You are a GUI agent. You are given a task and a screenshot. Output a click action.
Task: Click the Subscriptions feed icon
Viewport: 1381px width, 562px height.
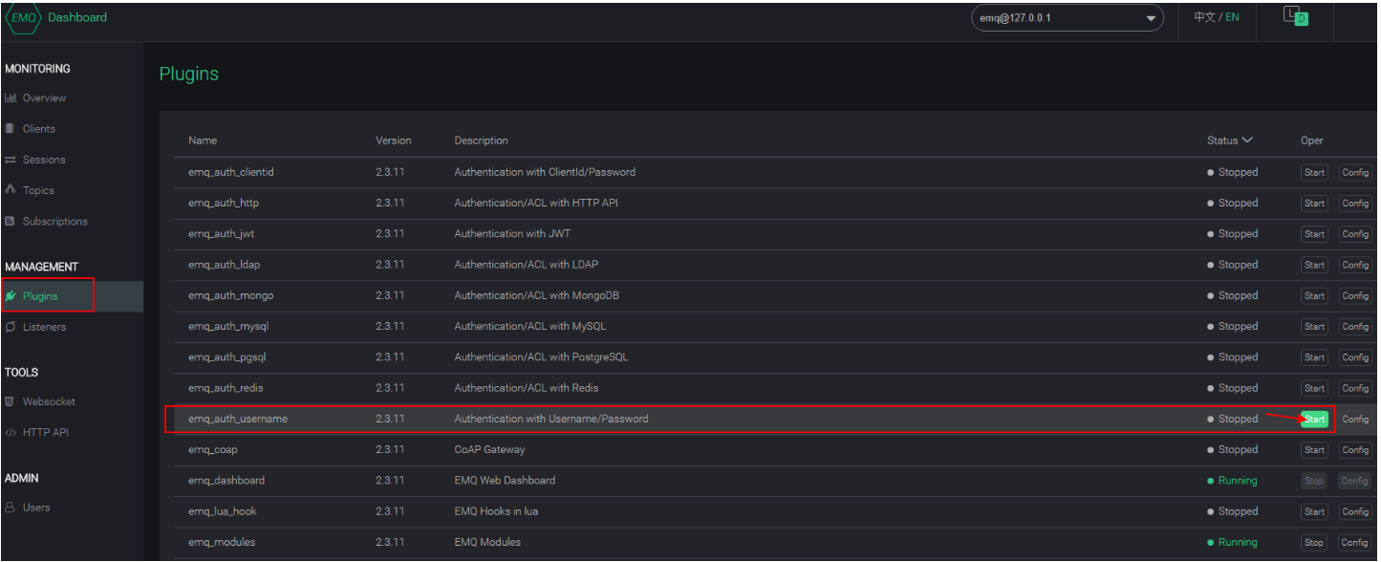pos(11,221)
